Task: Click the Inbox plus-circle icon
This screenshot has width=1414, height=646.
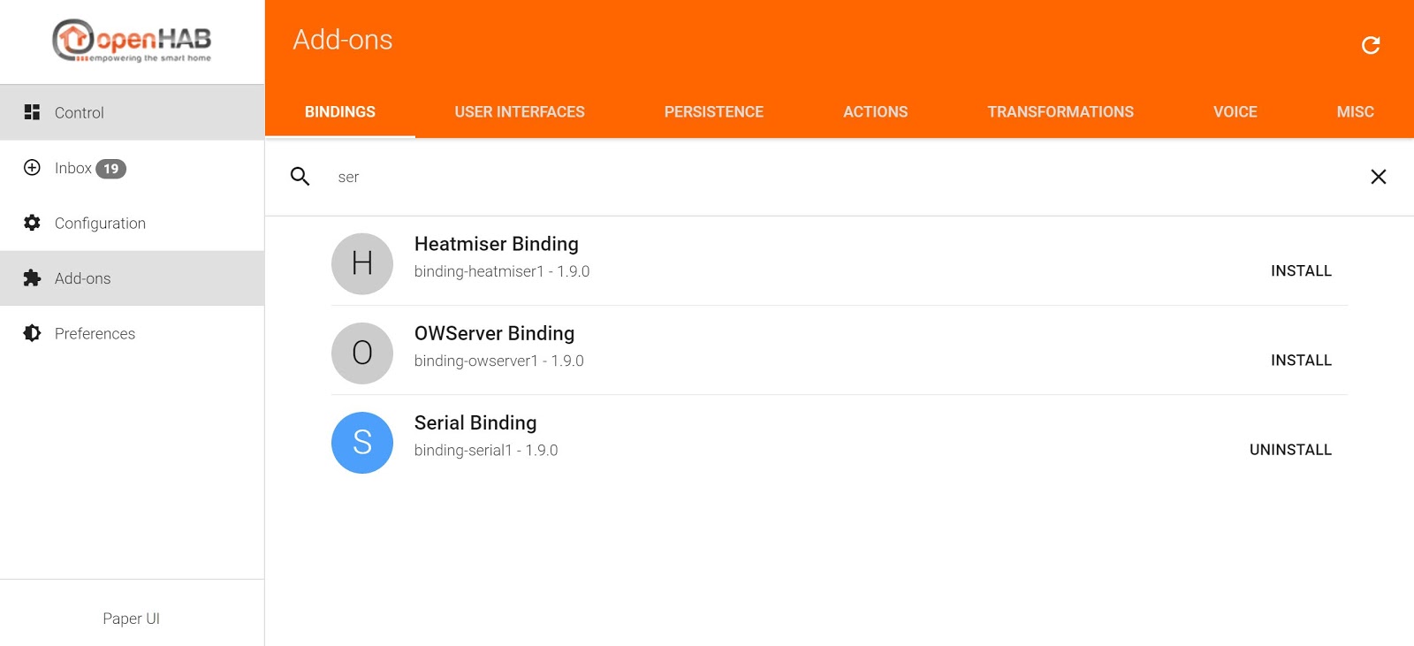Action: (32, 168)
